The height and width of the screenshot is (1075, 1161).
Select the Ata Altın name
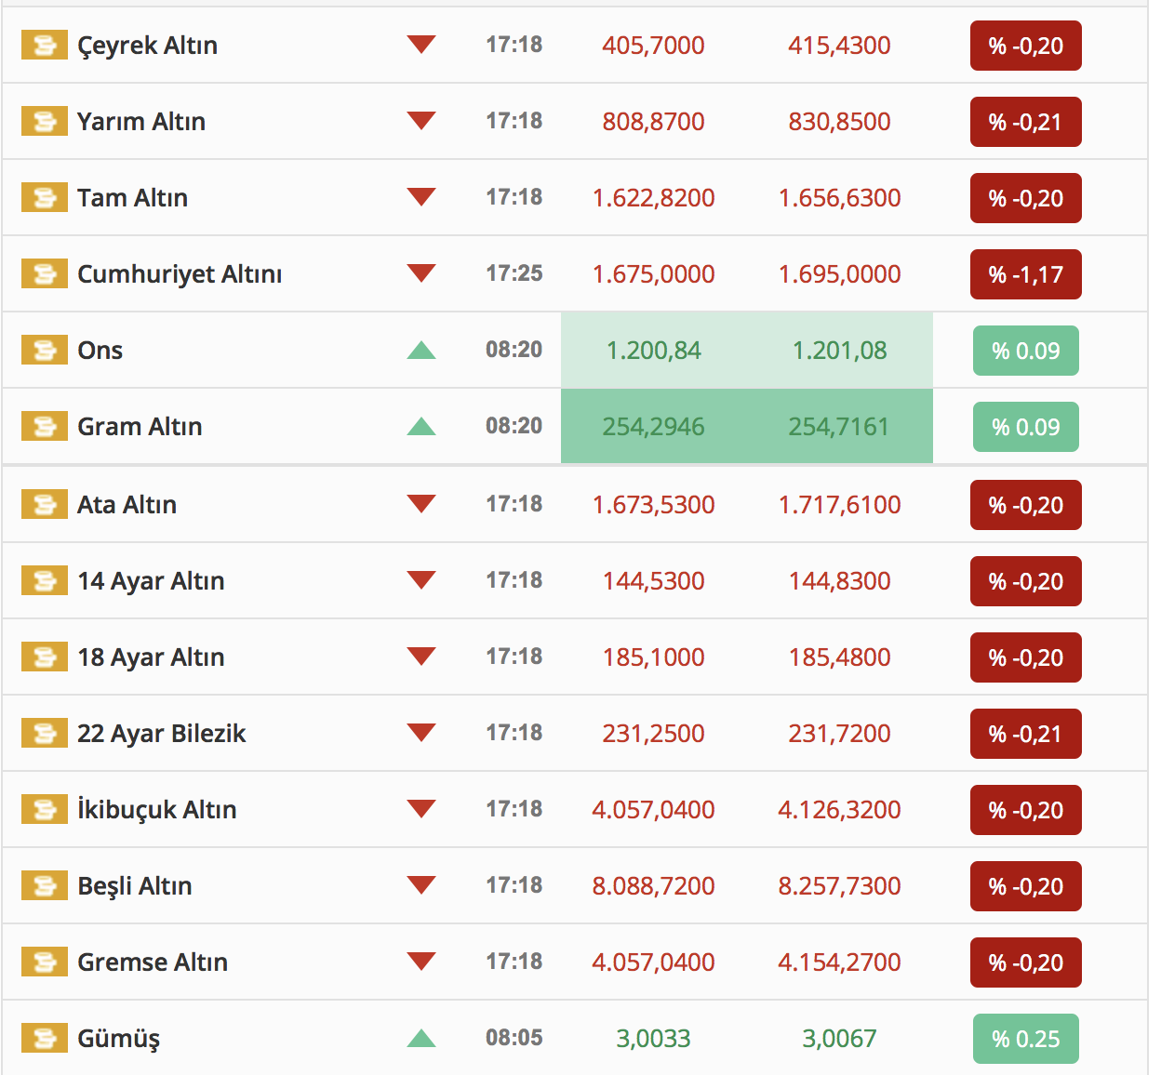click(x=127, y=505)
